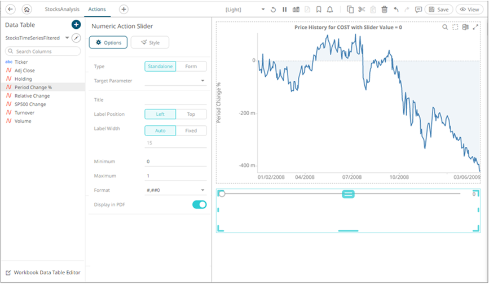Open the Target Parameter dropdown

point(175,81)
